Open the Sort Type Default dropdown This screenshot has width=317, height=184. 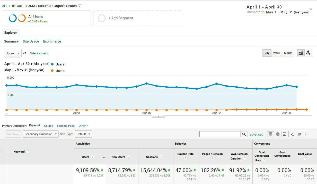83,134
